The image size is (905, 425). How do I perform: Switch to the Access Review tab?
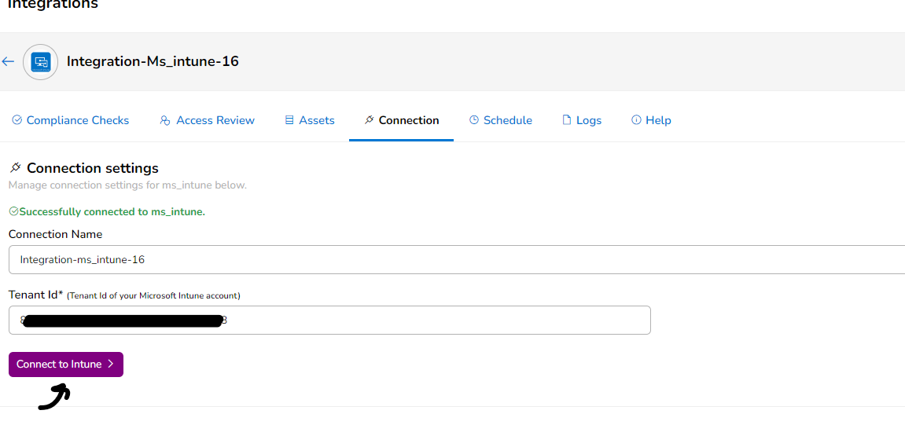pyautogui.click(x=208, y=120)
